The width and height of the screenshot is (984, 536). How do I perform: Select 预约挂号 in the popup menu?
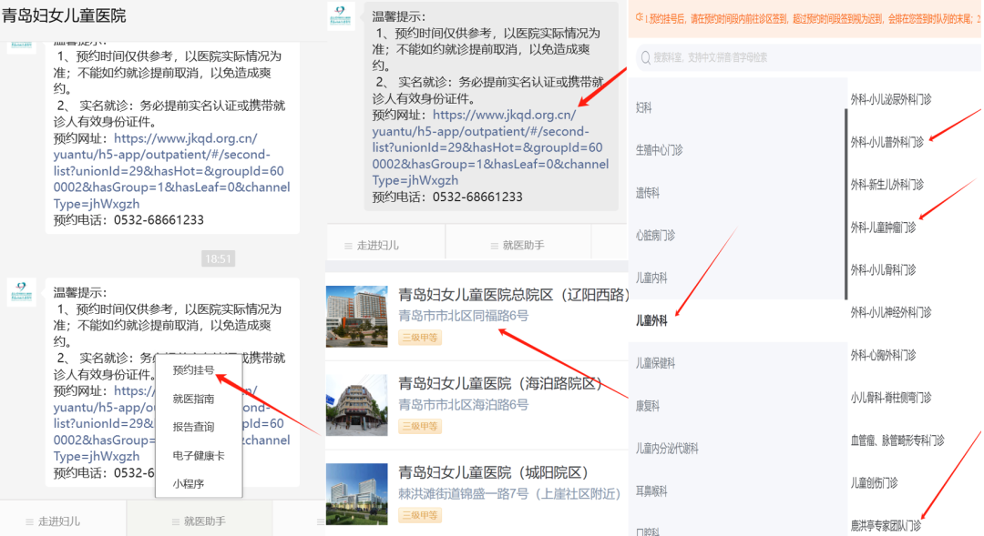(x=193, y=369)
